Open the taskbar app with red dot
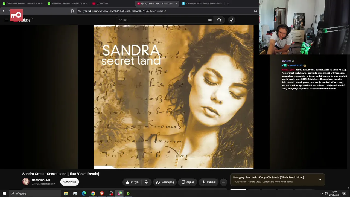350x197 pixels. [111, 193]
